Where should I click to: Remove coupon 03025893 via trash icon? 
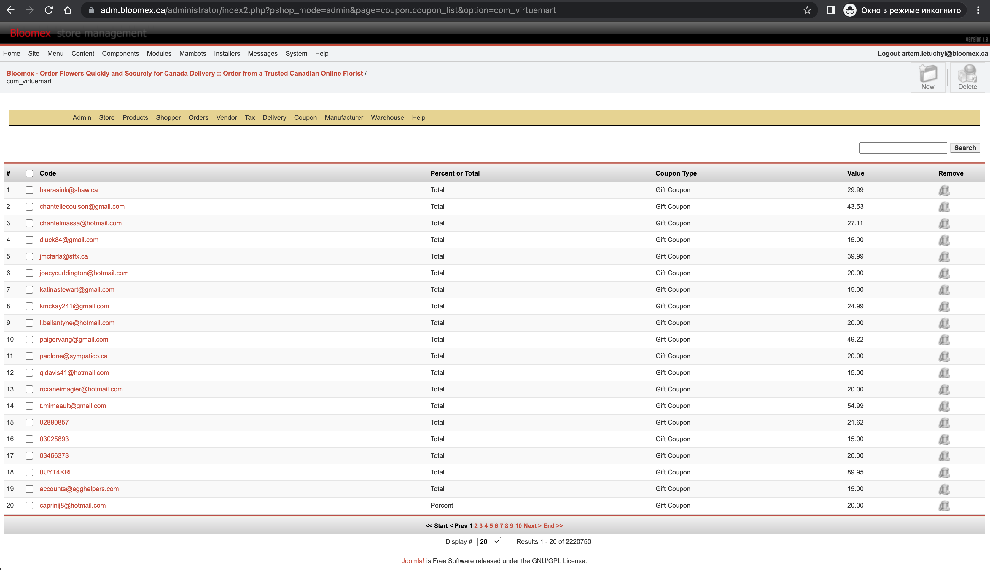point(944,439)
